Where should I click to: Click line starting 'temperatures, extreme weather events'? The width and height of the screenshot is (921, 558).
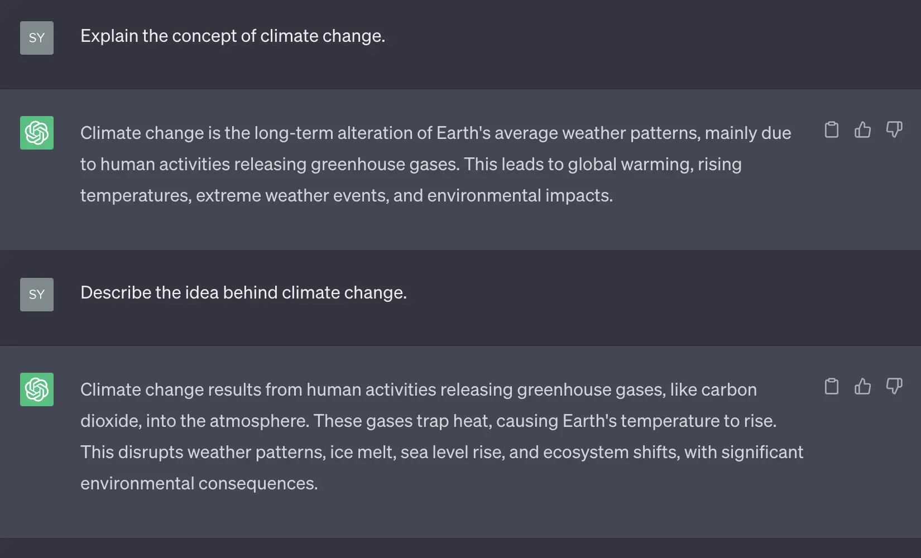click(x=346, y=195)
